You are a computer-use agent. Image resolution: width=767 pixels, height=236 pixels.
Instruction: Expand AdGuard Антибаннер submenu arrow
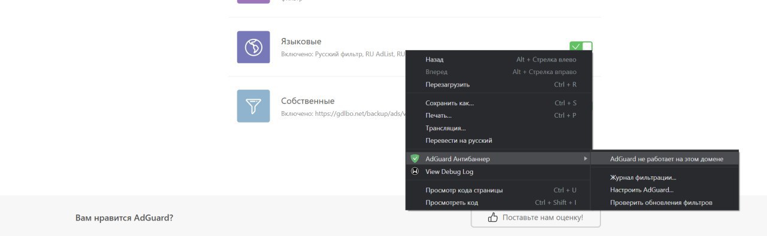click(585, 158)
